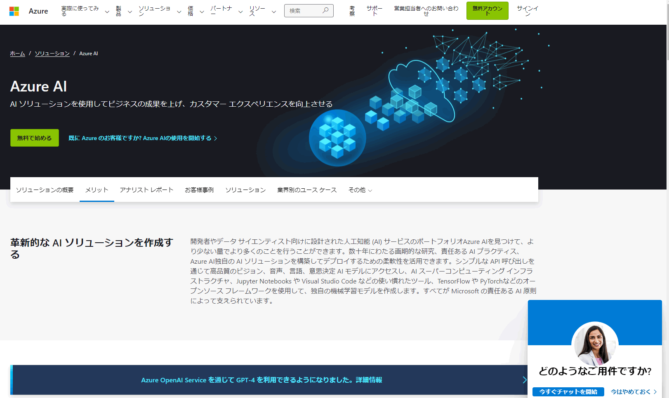Select the ソリューションの概要 tab
Image resolution: width=669 pixels, height=398 pixels.
click(x=45, y=190)
